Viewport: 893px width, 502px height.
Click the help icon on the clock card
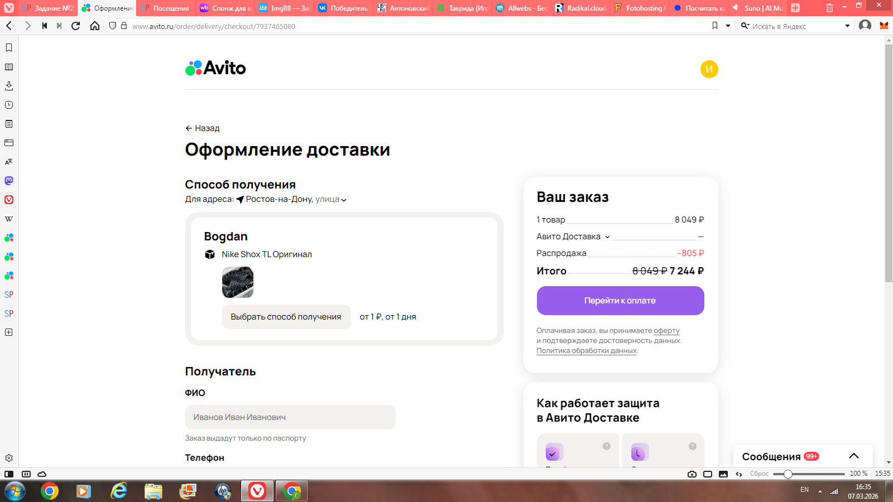click(693, 446)
